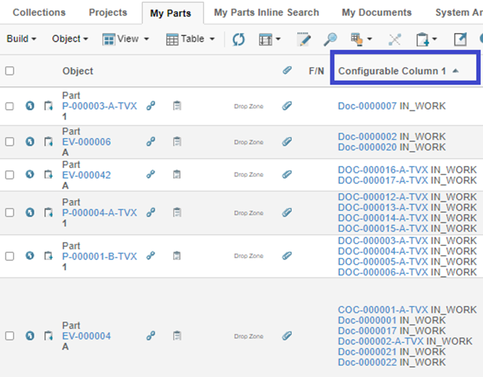Open the My Documents tab
The height and width of the screenshot is (377, 483).
[376, 12]
